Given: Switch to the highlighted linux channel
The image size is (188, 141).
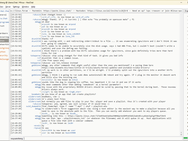Looking at the screenshot, I should tap(3, 41).
